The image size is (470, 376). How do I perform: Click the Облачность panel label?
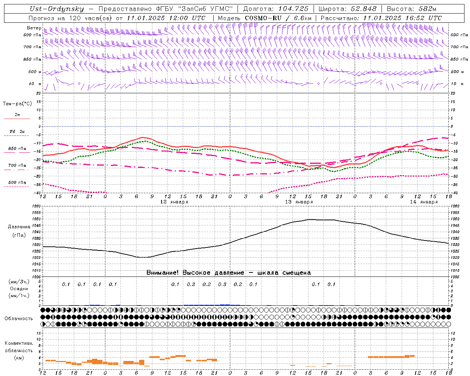[x=19, y=318]
